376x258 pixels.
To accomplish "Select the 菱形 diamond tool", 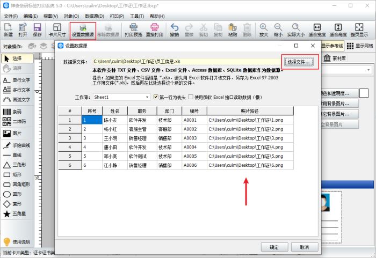I will [x=17, y=204].
